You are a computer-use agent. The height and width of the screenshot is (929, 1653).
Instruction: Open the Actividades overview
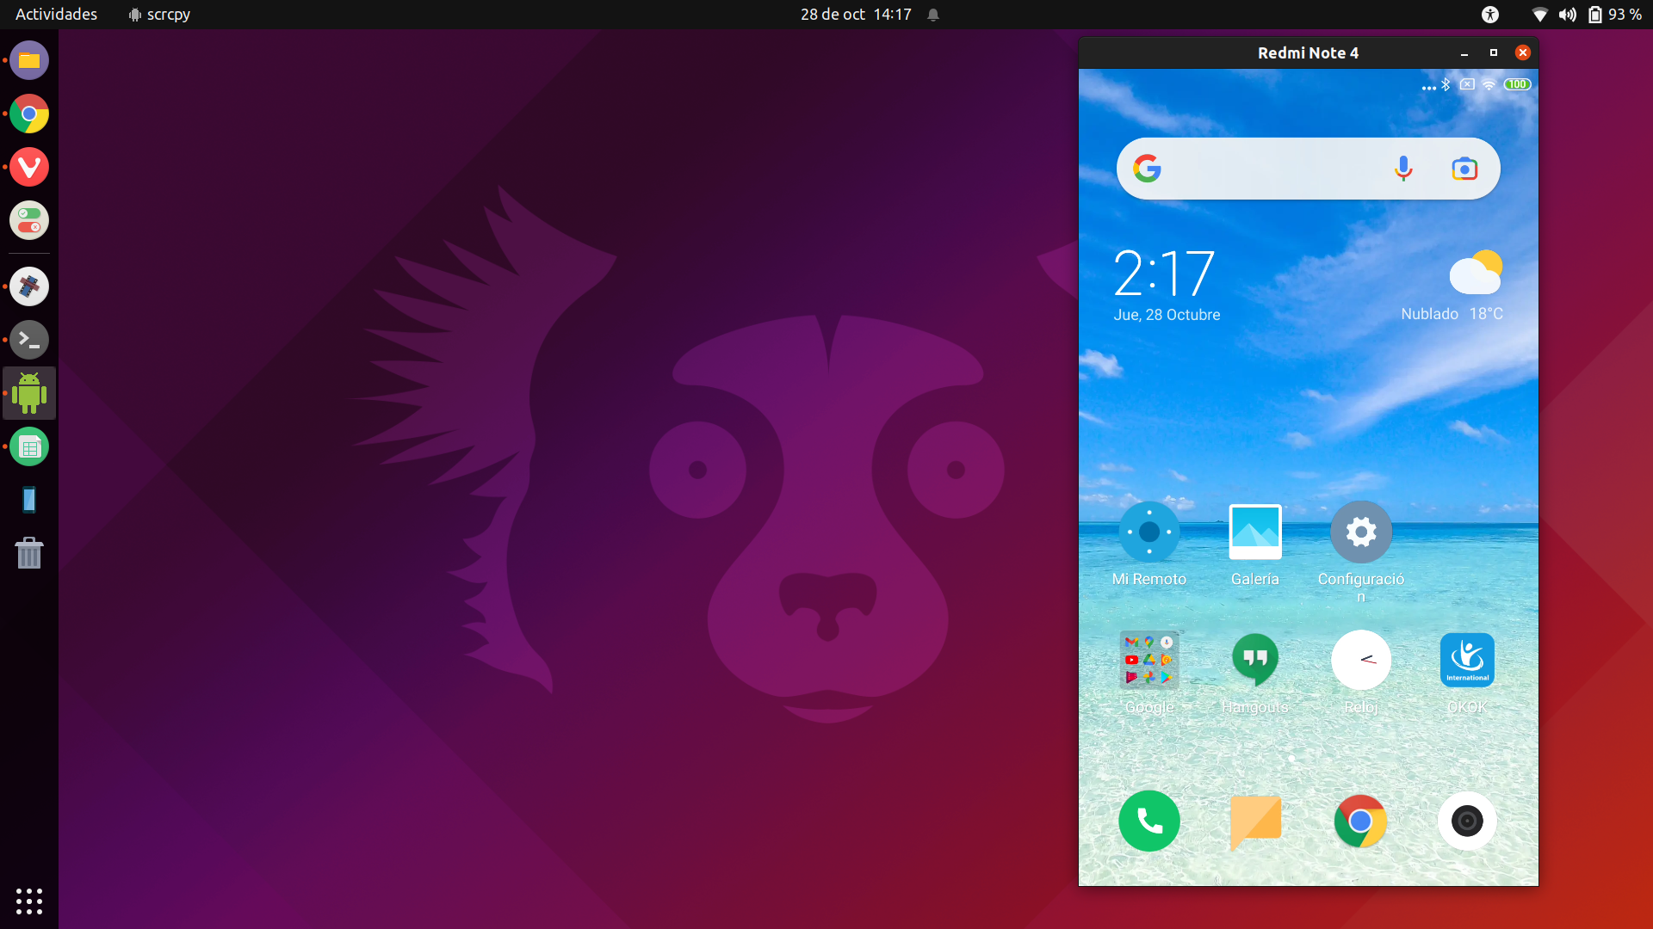tap(55, 14)
